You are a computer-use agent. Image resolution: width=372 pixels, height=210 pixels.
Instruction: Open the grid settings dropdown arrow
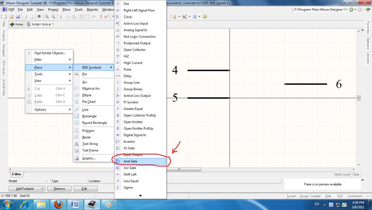(x=199, y=17)
